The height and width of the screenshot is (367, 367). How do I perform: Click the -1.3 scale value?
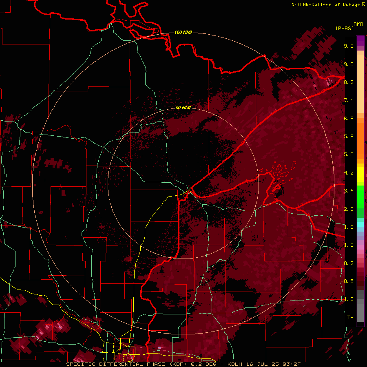pos(347,299)
